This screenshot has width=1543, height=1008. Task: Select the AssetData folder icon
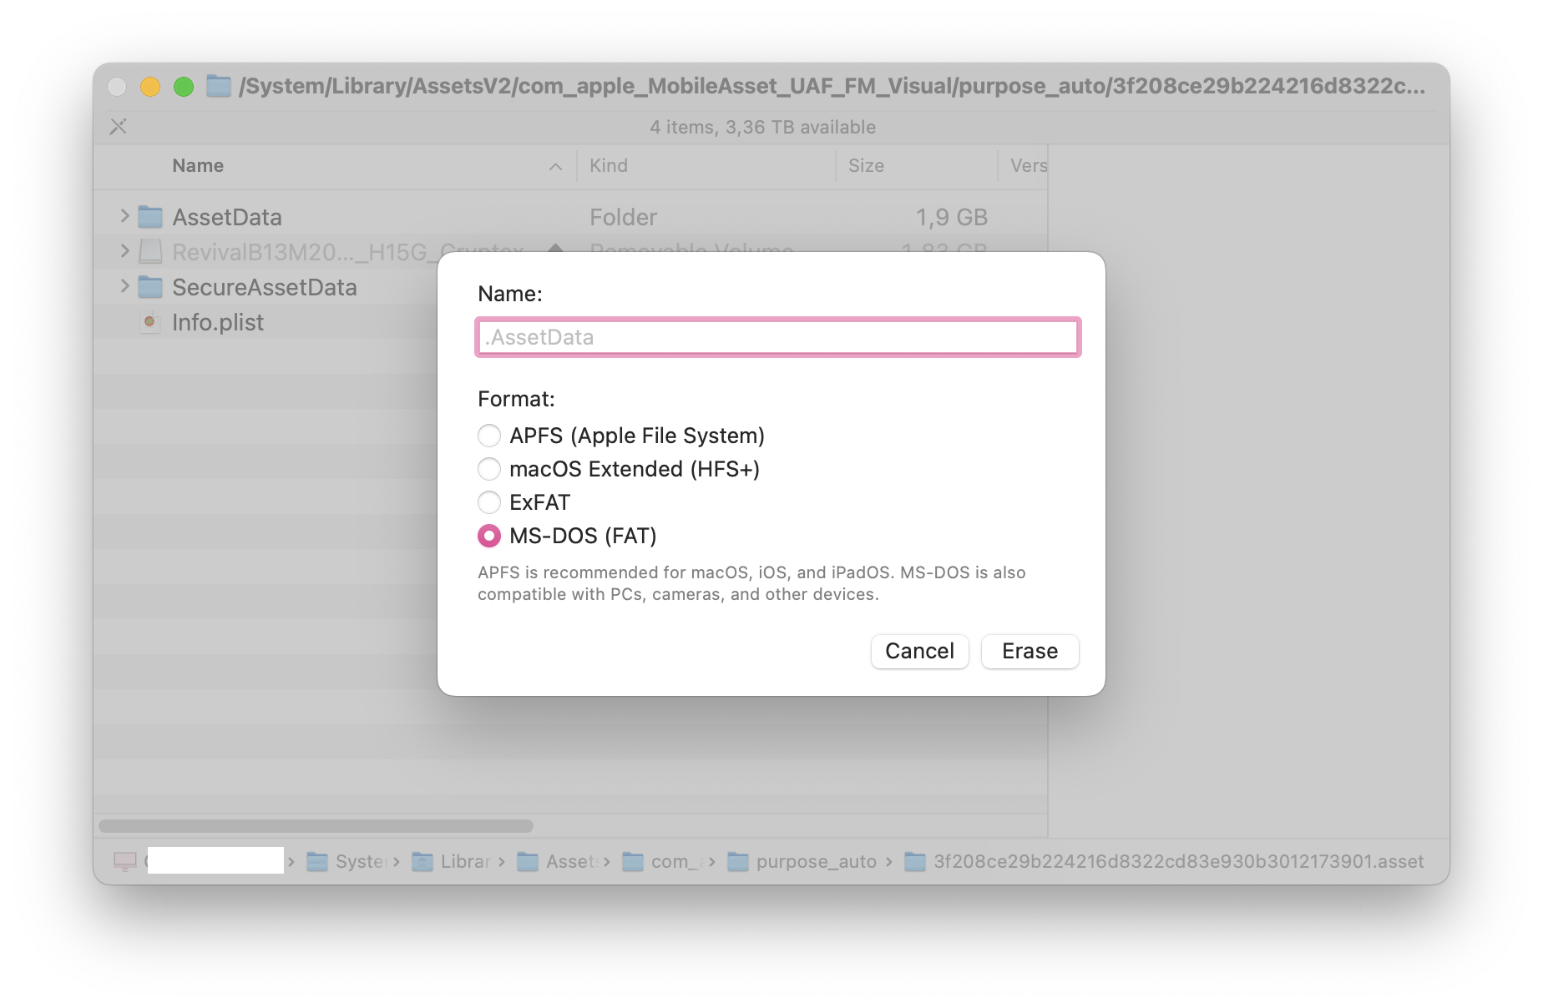150,217
